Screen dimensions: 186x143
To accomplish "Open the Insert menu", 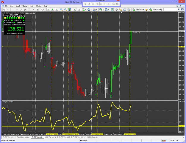I will pos(18,6).
